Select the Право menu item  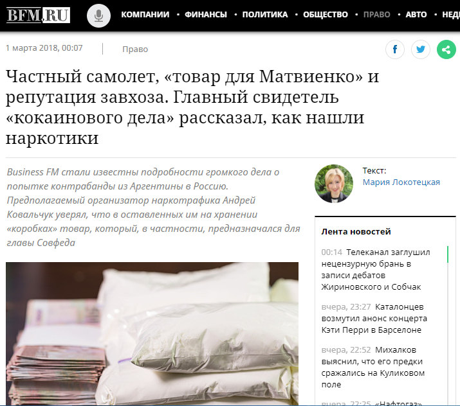[376, 15]
